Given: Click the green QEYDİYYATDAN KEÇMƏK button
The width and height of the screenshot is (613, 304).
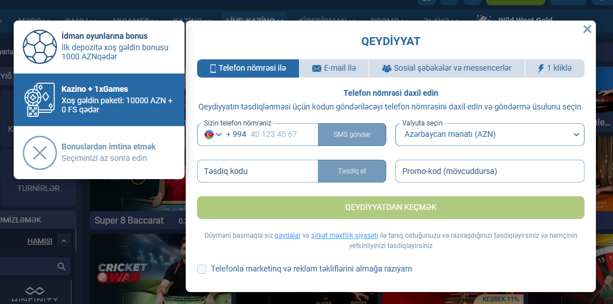Looking at the screenshot, I should coord(390,208).
